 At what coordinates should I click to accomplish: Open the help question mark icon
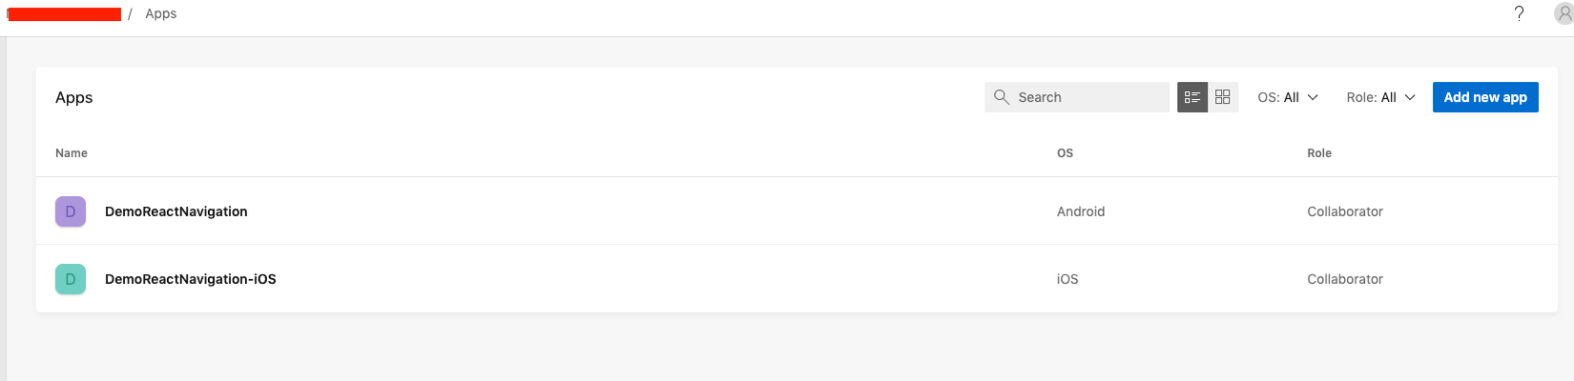click(x=1519, y=13)
